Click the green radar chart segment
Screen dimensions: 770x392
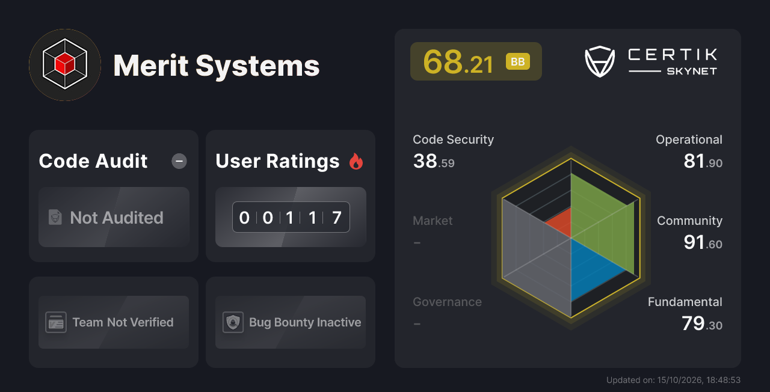[602, 219]
